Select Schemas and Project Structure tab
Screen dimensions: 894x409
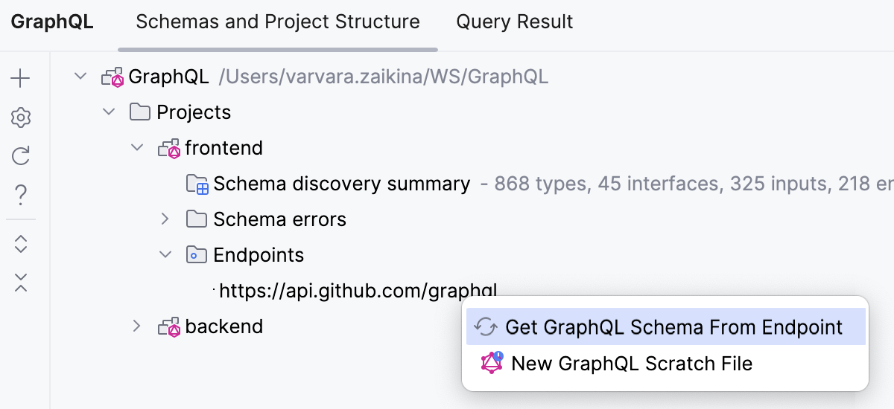(x=277, y=22)
